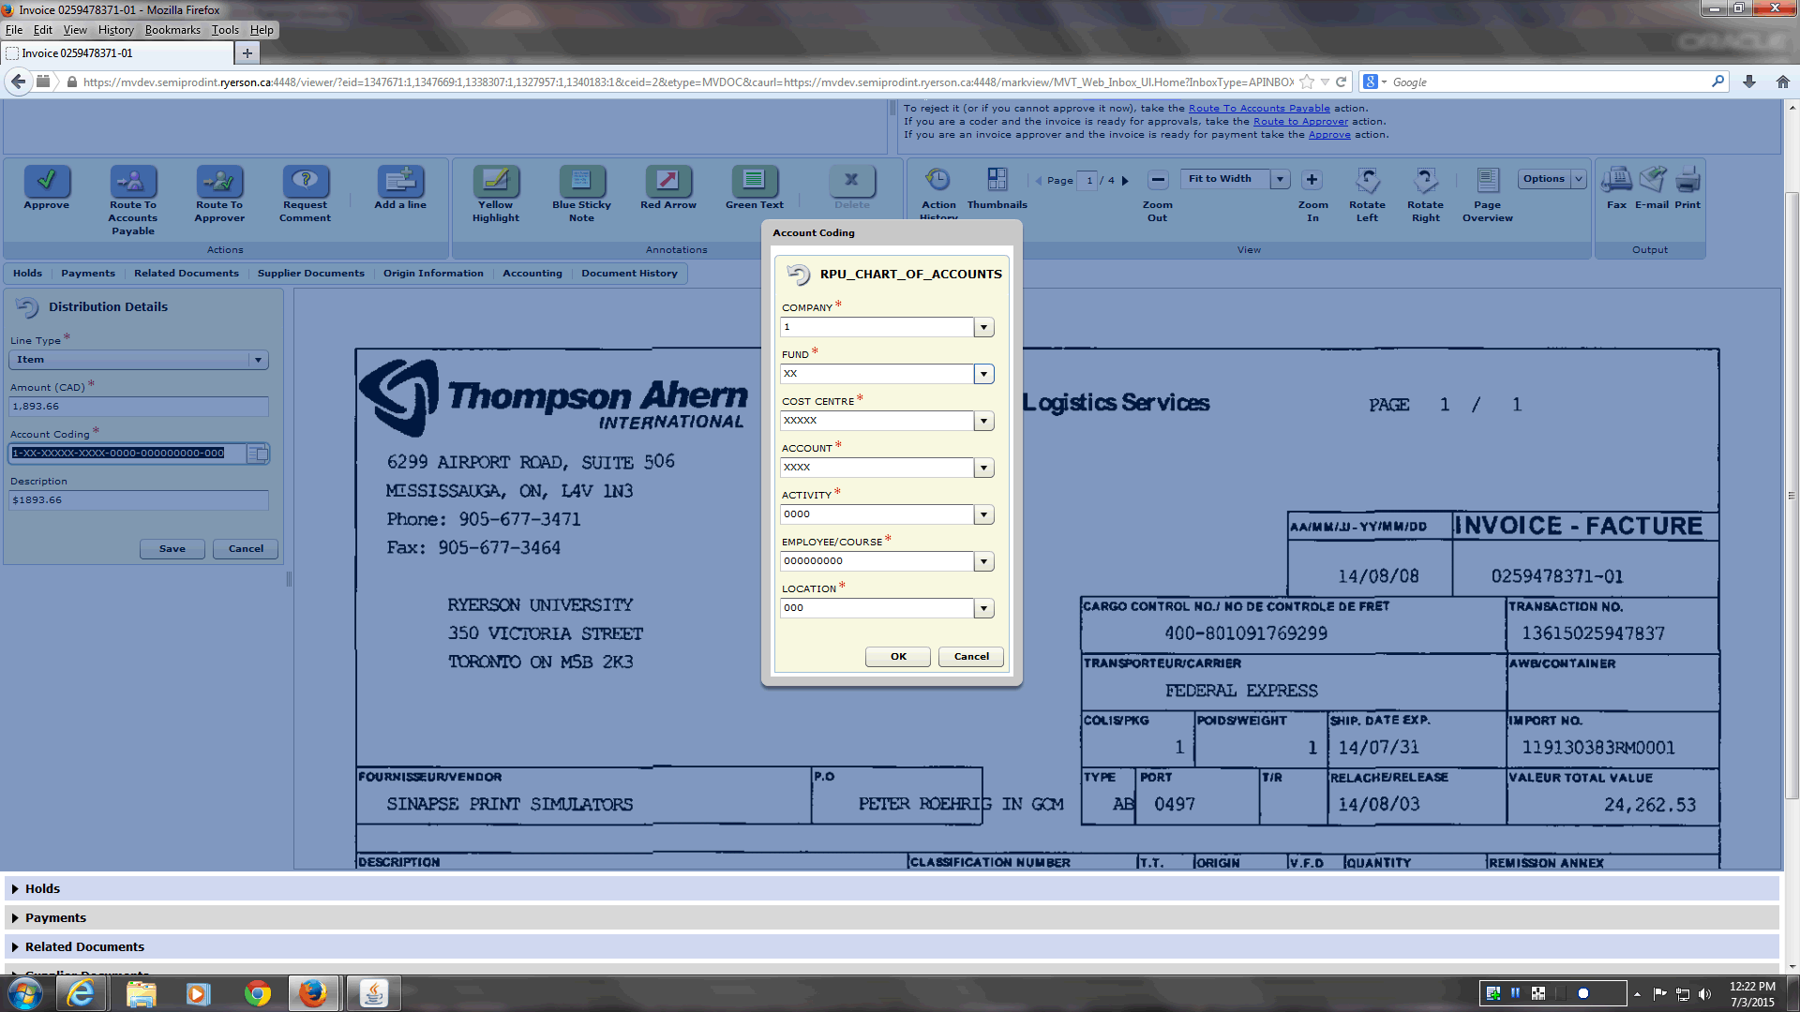1800x1012 pixels.
Task: Follow the Route to Approver link
Action: (x=1300, y=122)
